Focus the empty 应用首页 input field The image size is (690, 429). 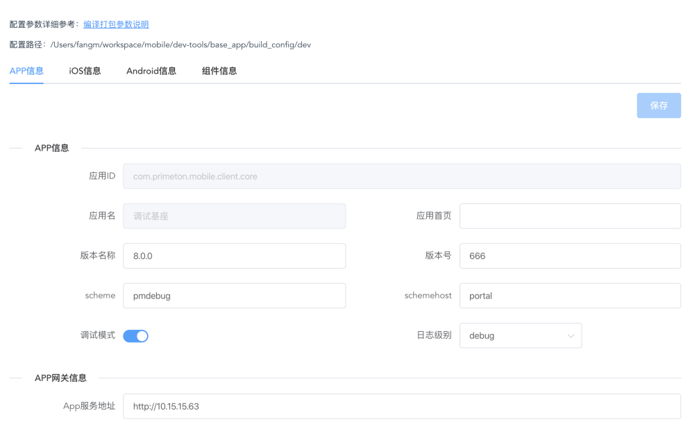point(569,216)
